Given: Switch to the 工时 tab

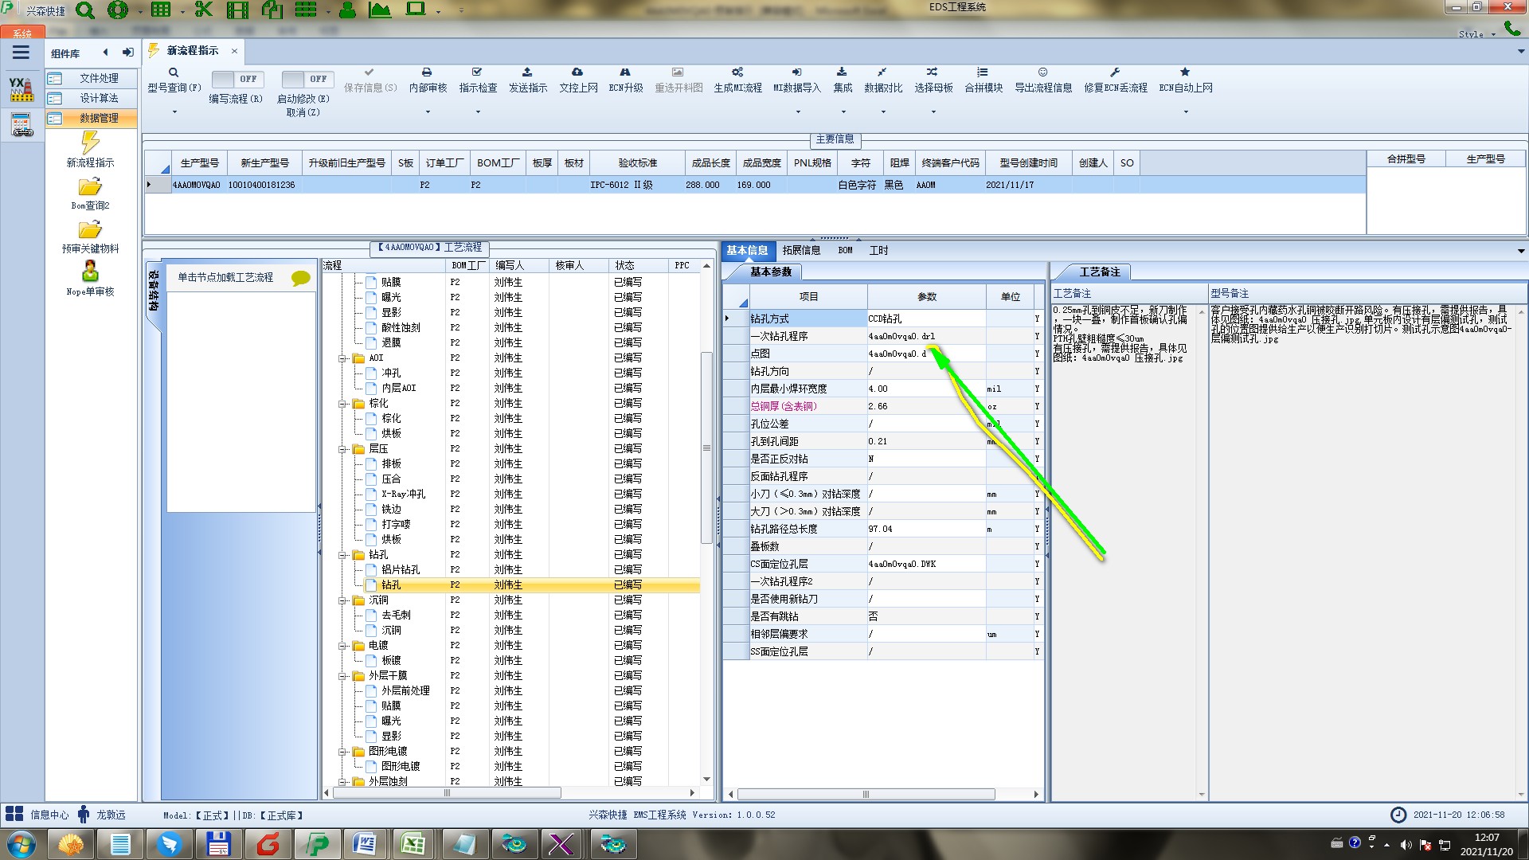Looking at the screenshot, I should click(878, 250).
